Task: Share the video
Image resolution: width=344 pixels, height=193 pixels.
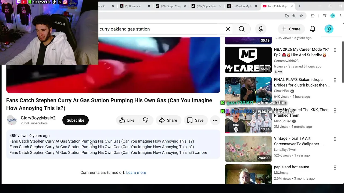Action: [x=168, y=120]
